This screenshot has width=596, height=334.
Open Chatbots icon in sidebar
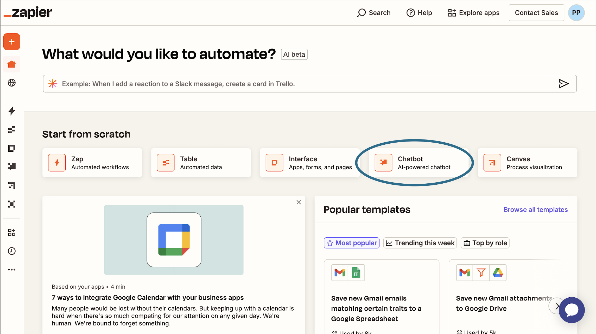point(12,166)
